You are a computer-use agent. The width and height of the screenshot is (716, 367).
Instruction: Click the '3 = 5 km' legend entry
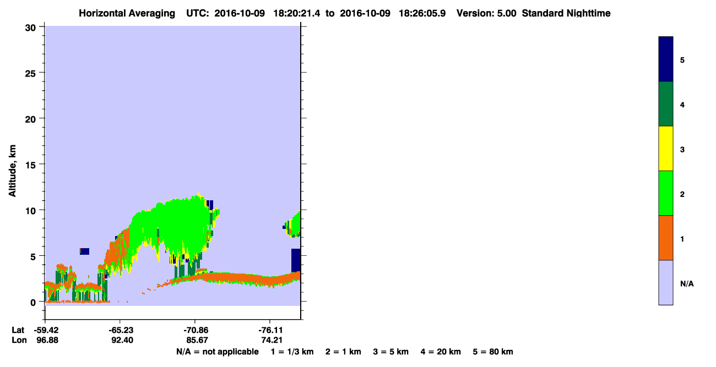[x=391, y=352]
